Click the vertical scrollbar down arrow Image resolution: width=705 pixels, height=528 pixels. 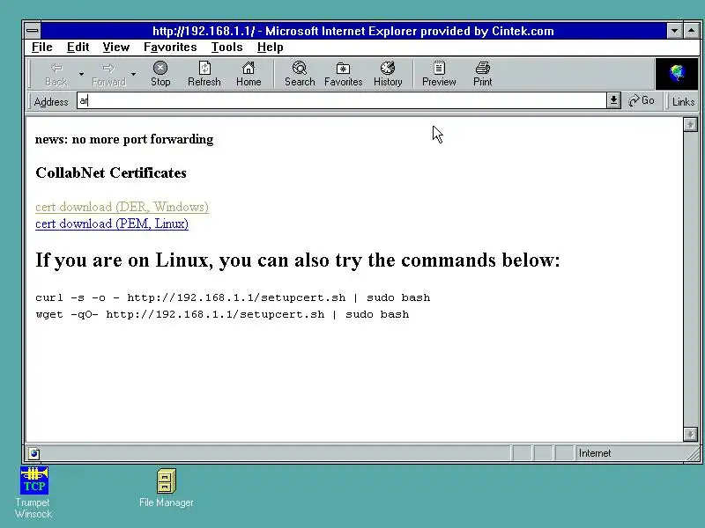coord(690,434)
